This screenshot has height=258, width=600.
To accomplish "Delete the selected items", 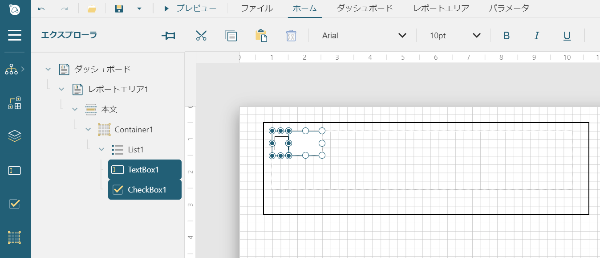I will point(291,36).
